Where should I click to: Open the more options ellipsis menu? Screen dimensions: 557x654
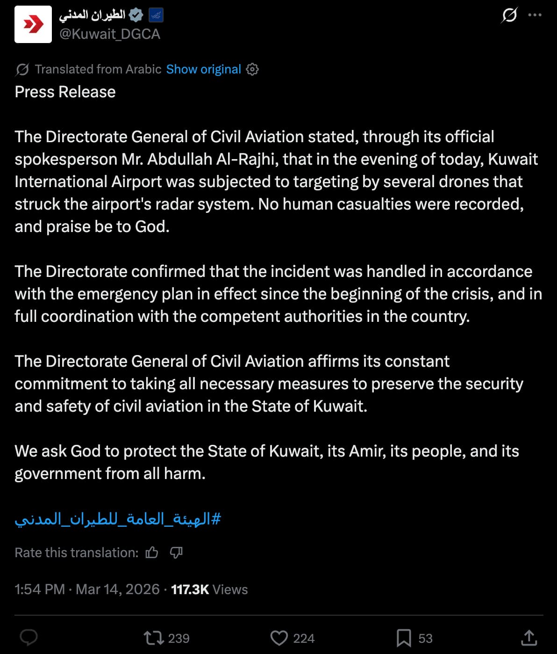pos(535,15)
